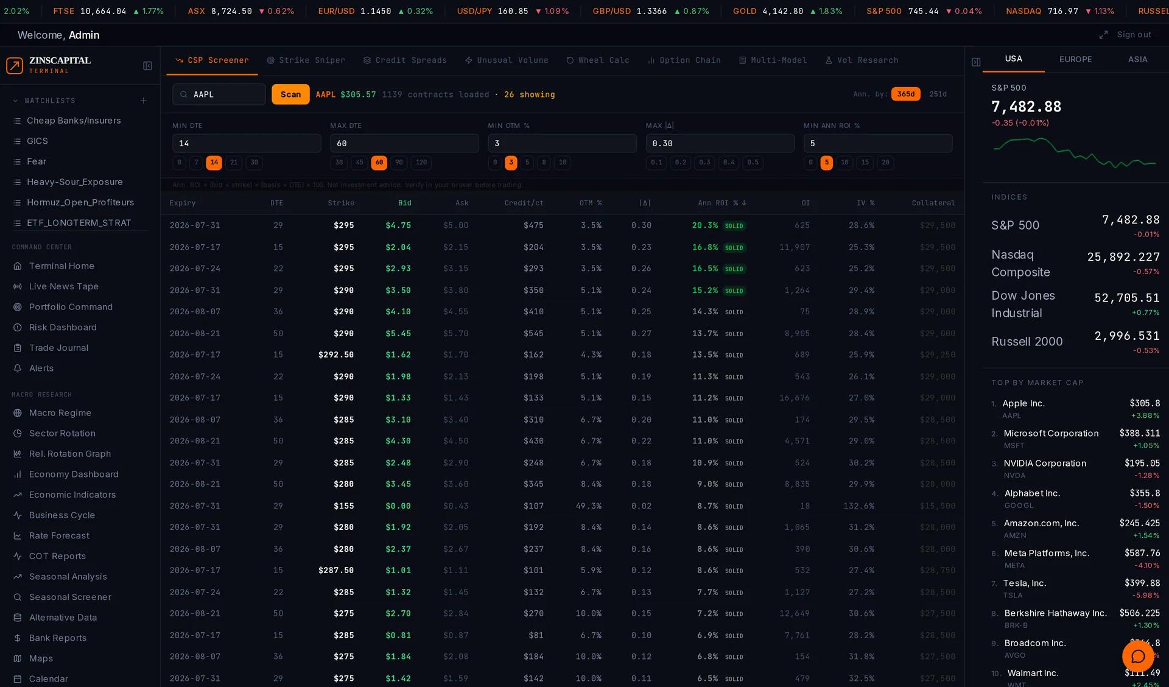Sort table by Strike column header
1169x687 pixels.
pyautogui.click(x=340, y=203)
